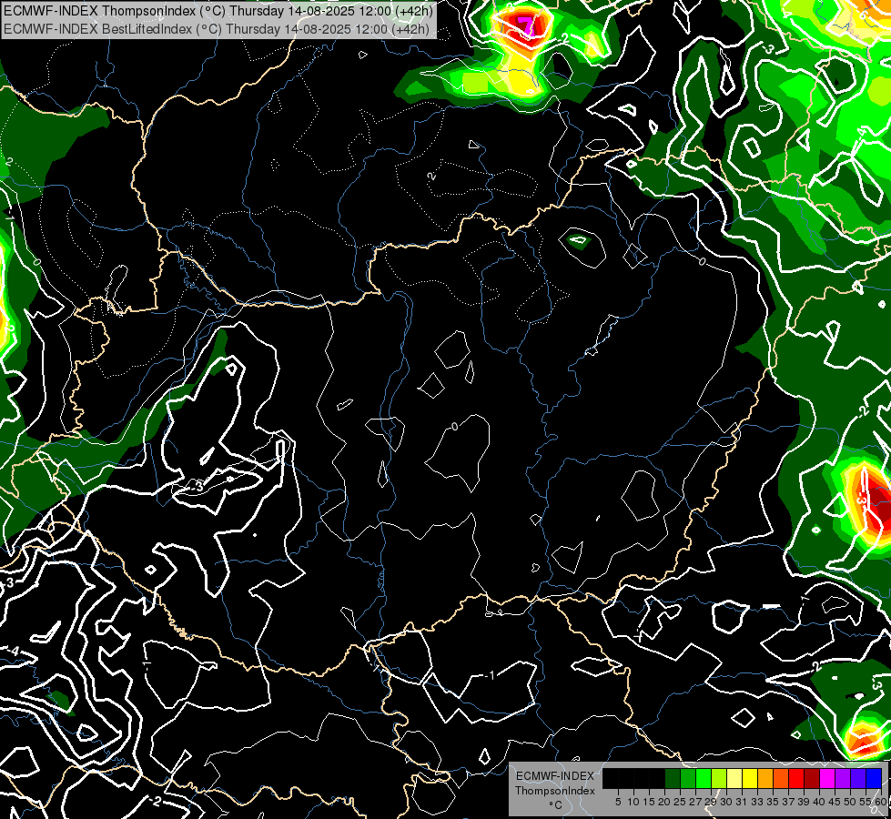Click the ECMWF-INDEX label in the legend
The width and height of the screenshot is (891, 819).
coord(554,776)
